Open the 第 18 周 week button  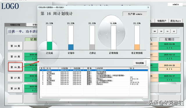[15, 88]
